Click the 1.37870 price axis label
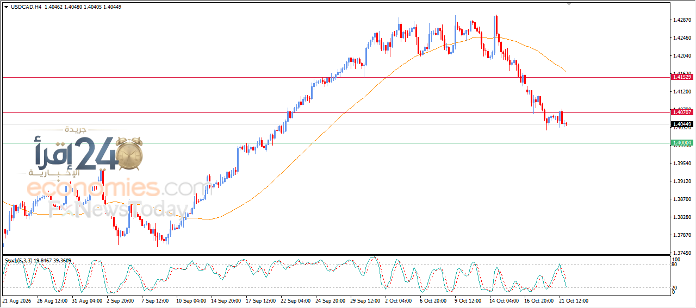Screen dimensions: 696x308 pos(682,235)
